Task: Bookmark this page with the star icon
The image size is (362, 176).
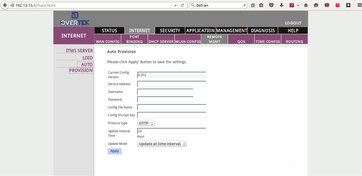Action: (253, 5)
